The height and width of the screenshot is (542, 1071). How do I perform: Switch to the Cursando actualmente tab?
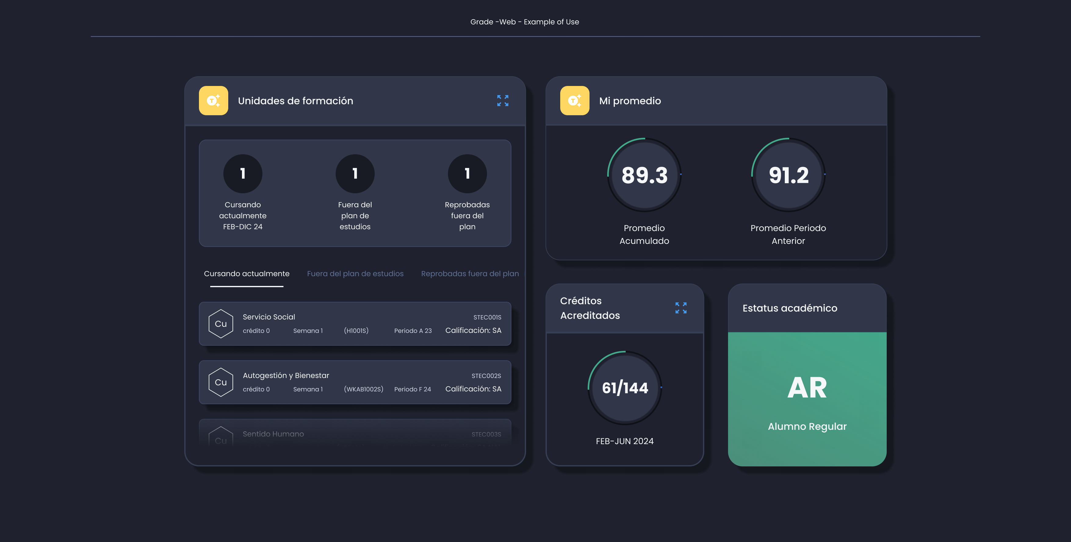(247, 274)
